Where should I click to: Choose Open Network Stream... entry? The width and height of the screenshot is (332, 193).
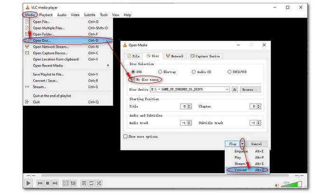[68, 47]
